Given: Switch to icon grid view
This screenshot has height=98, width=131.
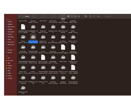Looking at the screenshot, I should pos(69,16).
